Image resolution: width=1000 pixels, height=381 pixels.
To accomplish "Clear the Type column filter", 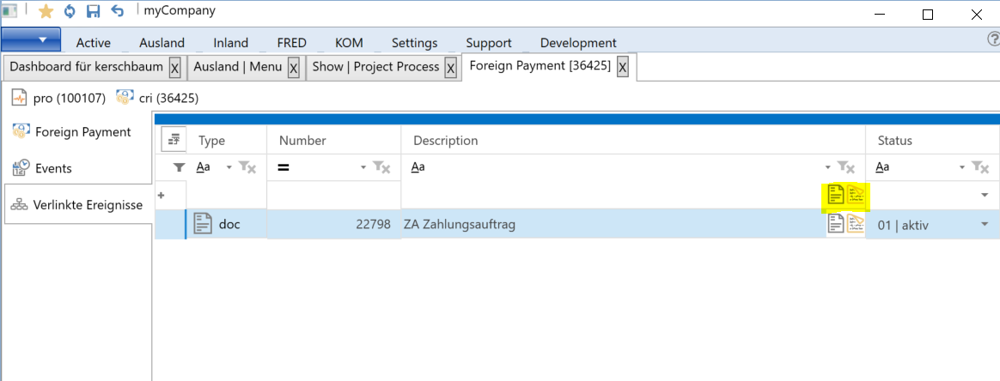I will tap(247, 167).
